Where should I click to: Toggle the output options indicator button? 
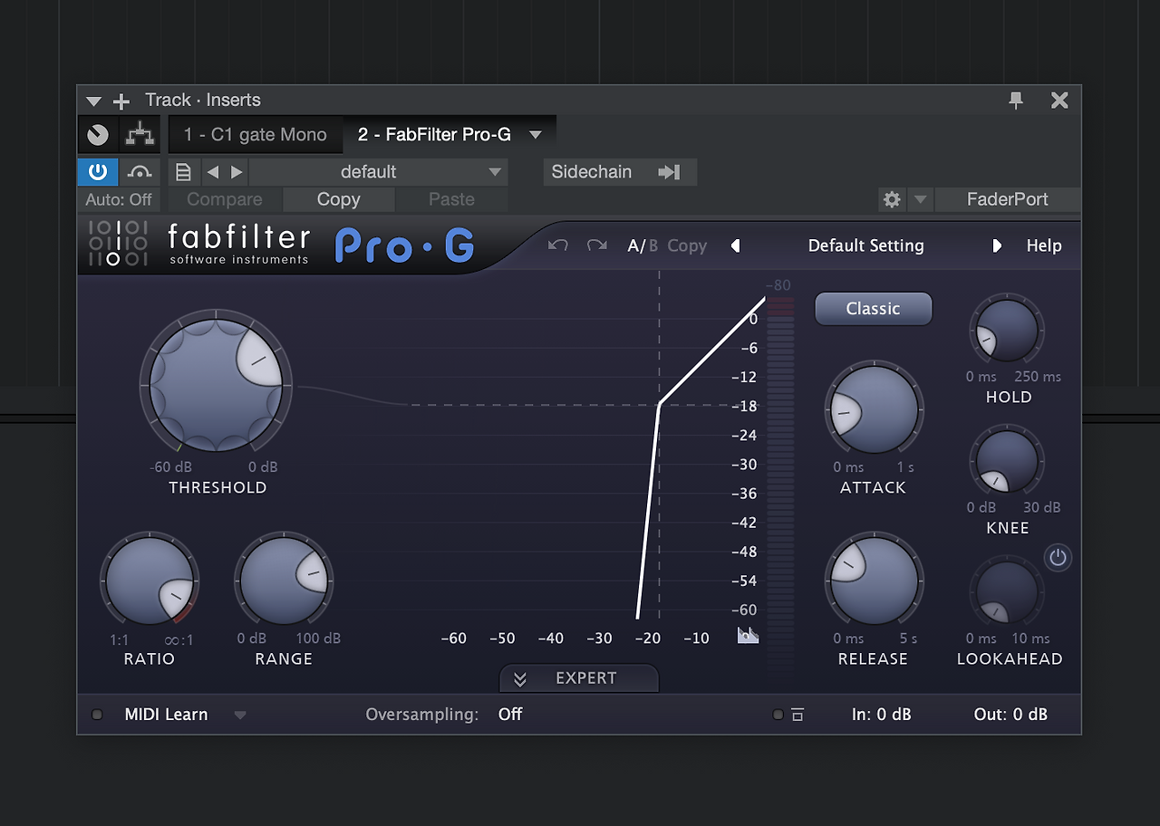pos(778,715)
